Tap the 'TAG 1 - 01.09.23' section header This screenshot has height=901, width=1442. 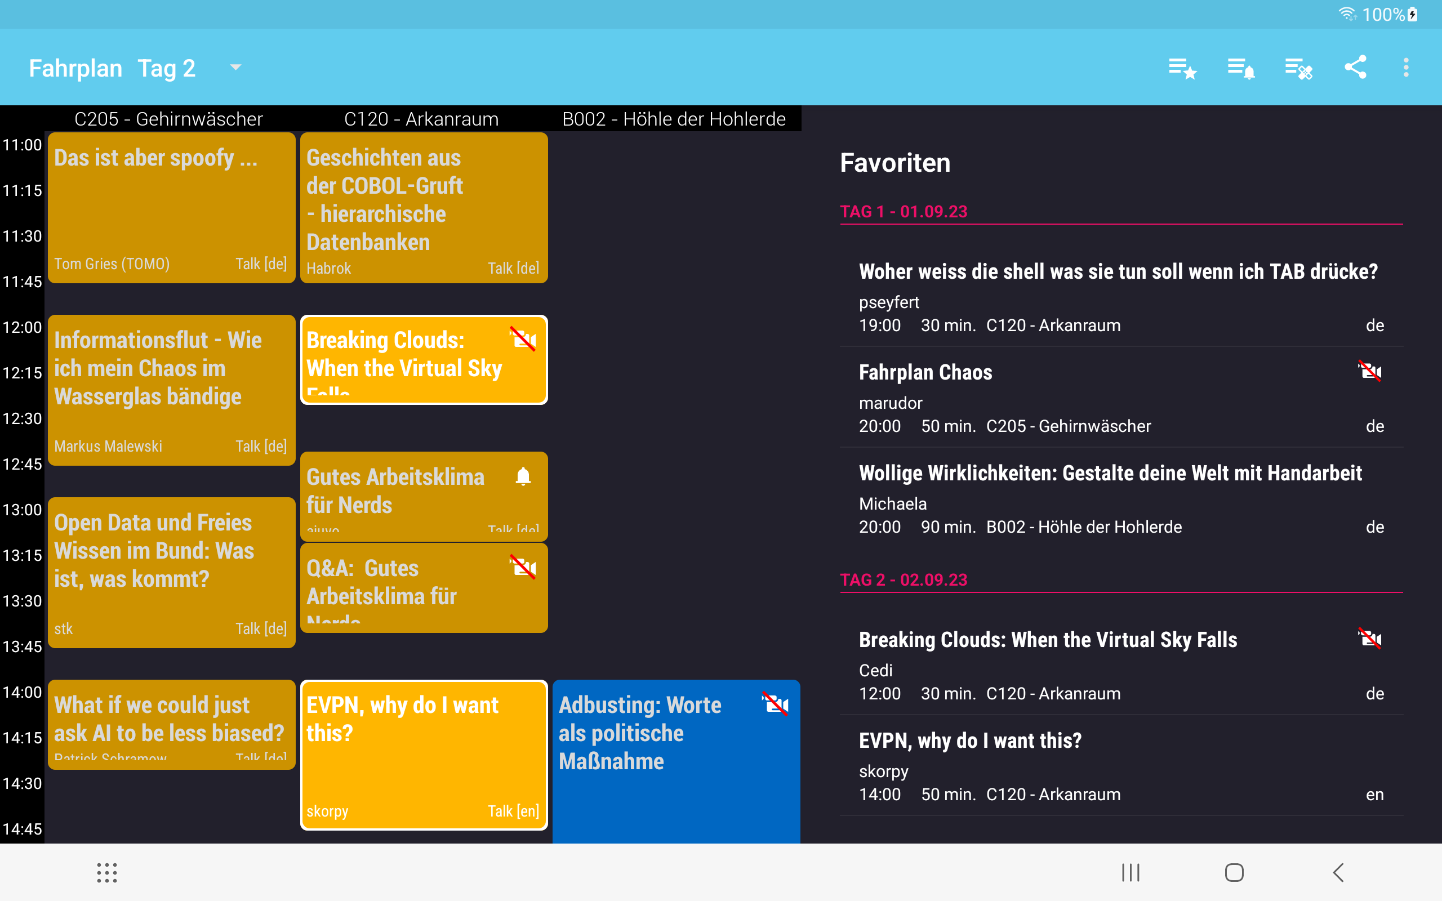[904, 212]
